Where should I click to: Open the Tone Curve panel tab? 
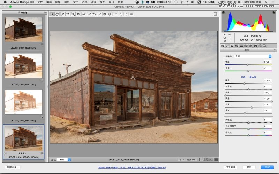[x=228, y=46]
